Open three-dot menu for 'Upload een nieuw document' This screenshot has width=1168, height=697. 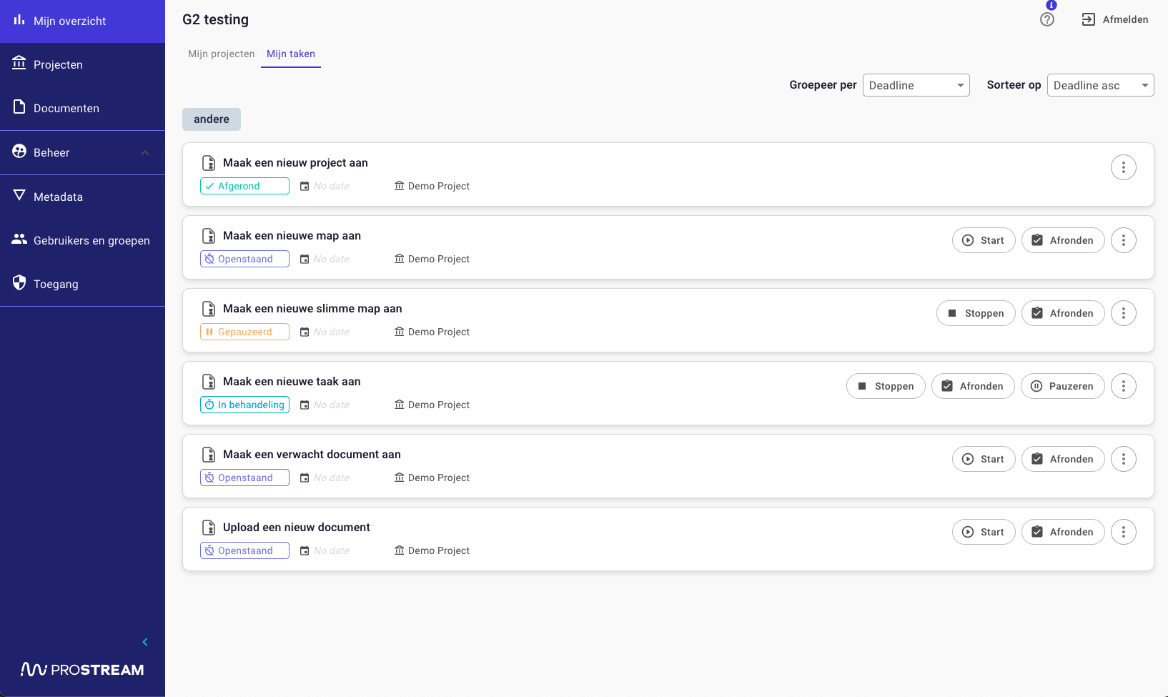[x=1123, y=532]
